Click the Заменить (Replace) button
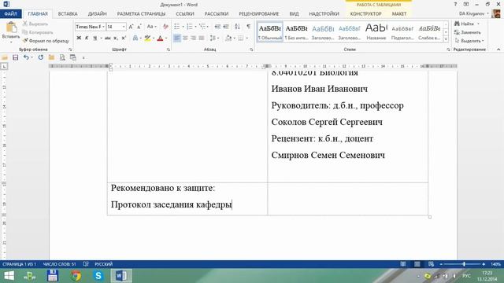The height and width of the screenshot is (283, 504). point(468,32)
